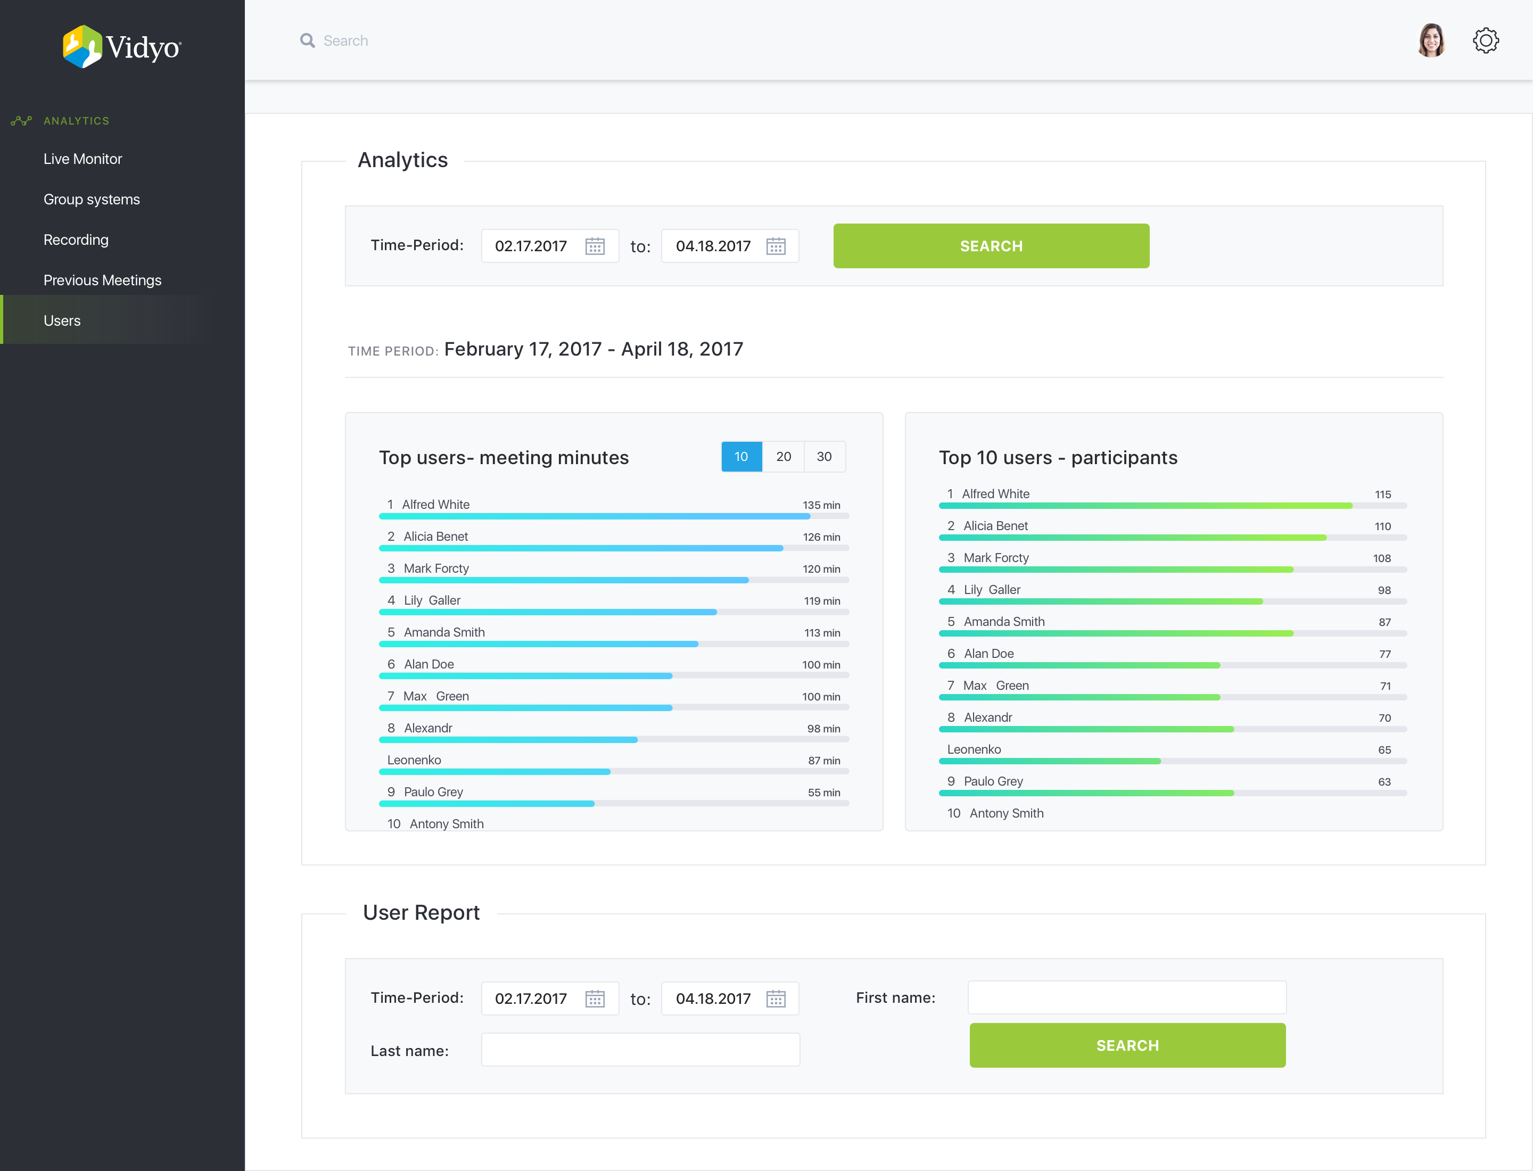Select Alan Doe in participants list
Viewport: 1533px width, 1171px height.
[988, 654]
